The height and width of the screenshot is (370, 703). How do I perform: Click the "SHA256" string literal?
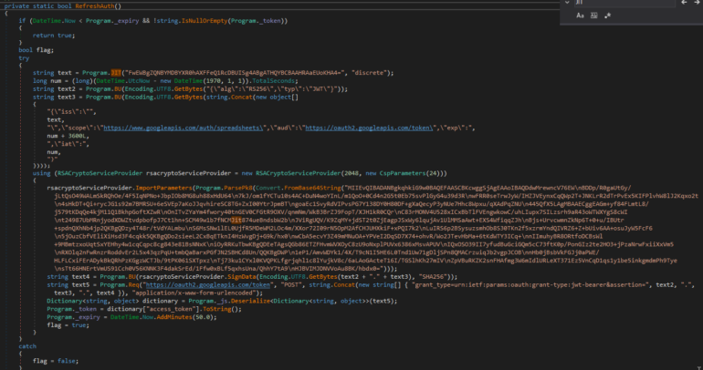click(x=434, y=276)
